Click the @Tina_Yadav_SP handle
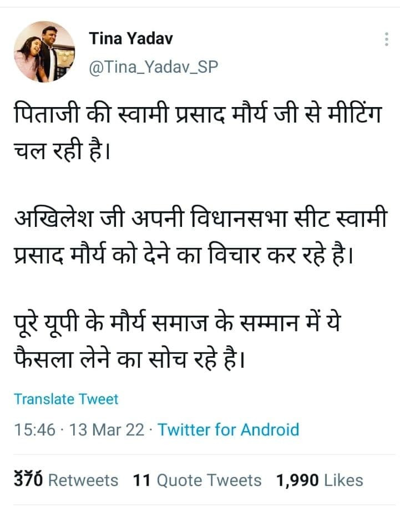 pos(154,67)
